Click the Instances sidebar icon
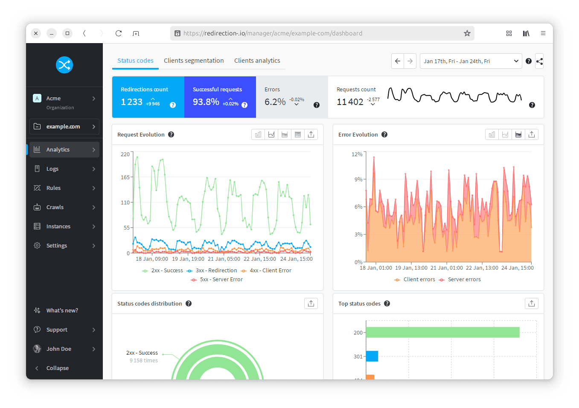This screenshot has width=579, height=408. (37, 226)
